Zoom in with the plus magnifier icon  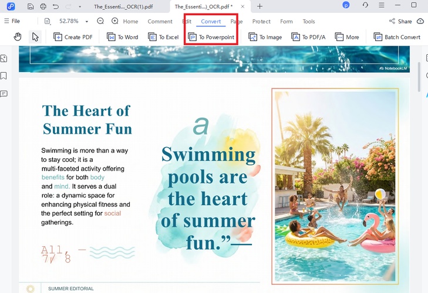click(115, 21)
